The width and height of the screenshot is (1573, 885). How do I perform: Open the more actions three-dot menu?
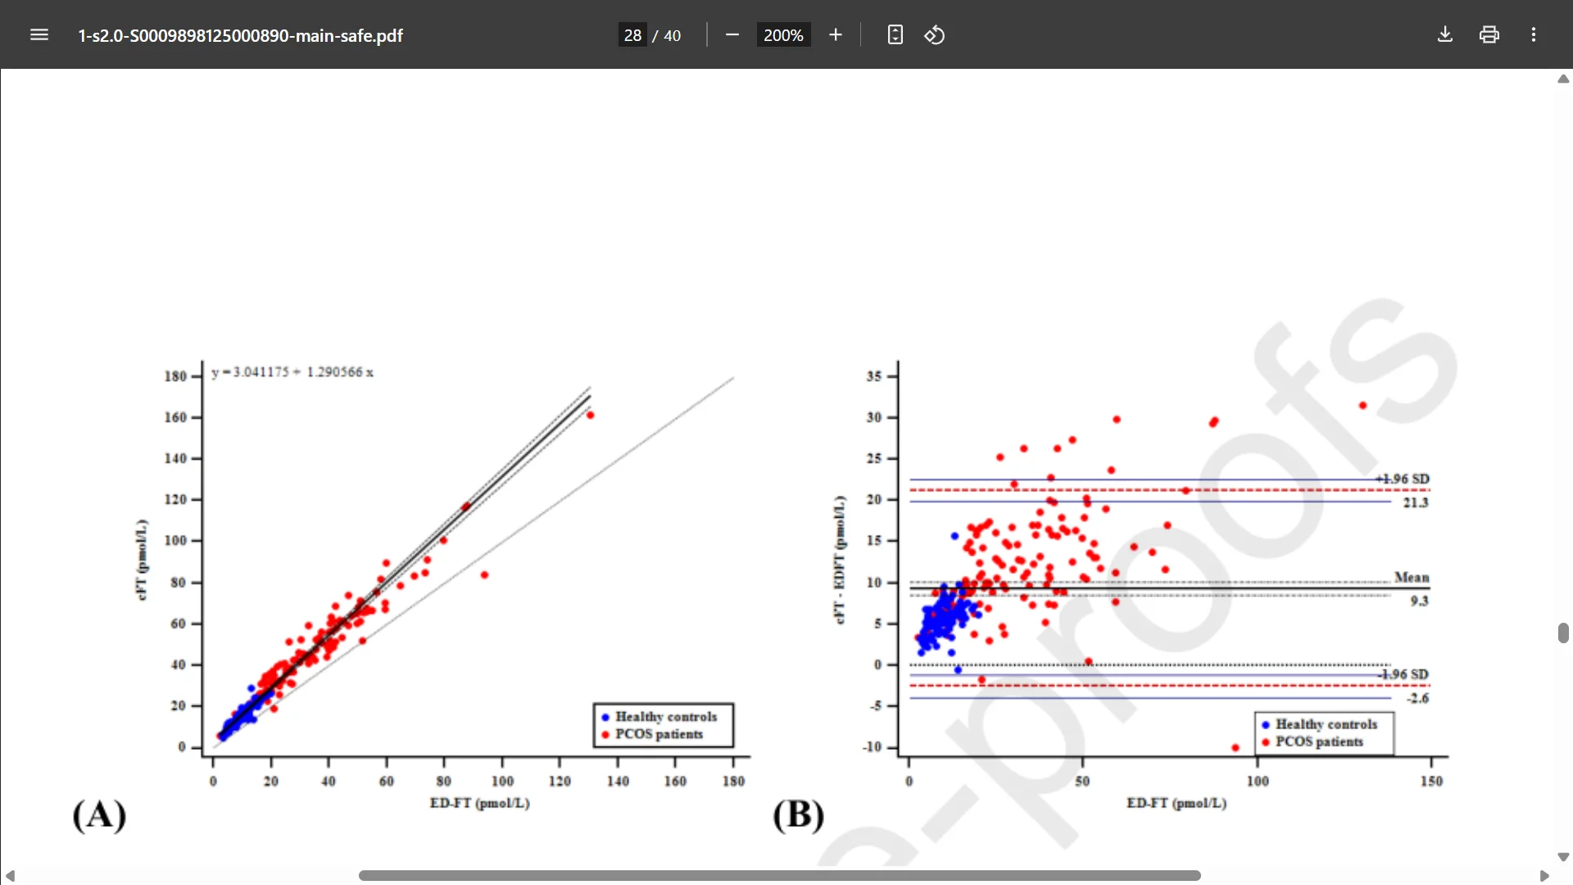[x=1534, y=35]
